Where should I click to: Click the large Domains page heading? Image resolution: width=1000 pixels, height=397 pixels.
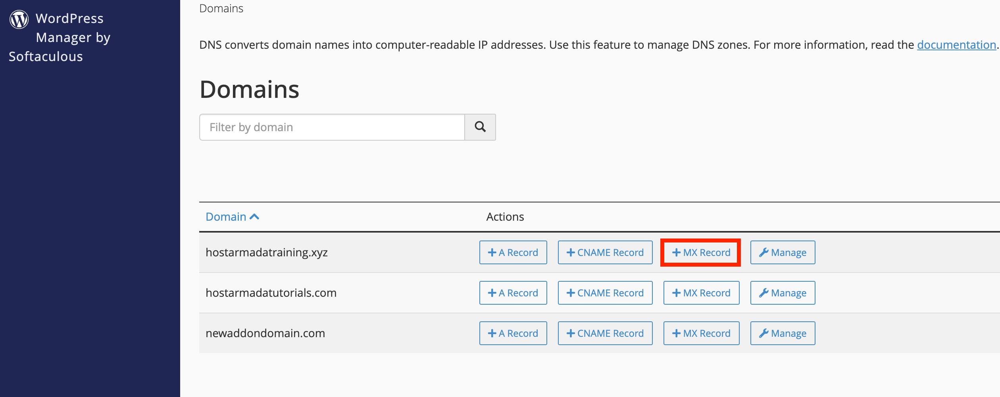[x=250, y=89]
